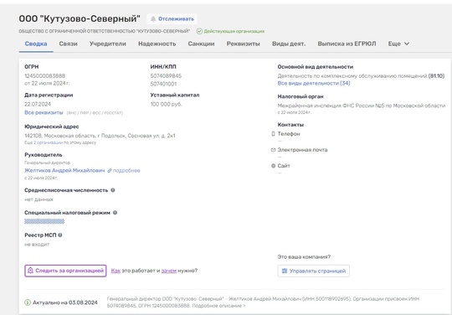Open the Реквизиты tab

tap(243, 44)
